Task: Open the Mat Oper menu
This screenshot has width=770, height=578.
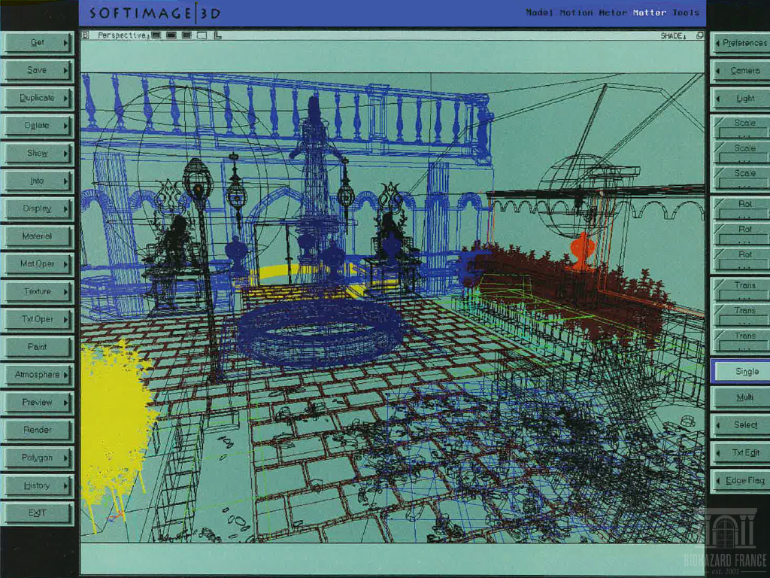Action: pos(38,264)
